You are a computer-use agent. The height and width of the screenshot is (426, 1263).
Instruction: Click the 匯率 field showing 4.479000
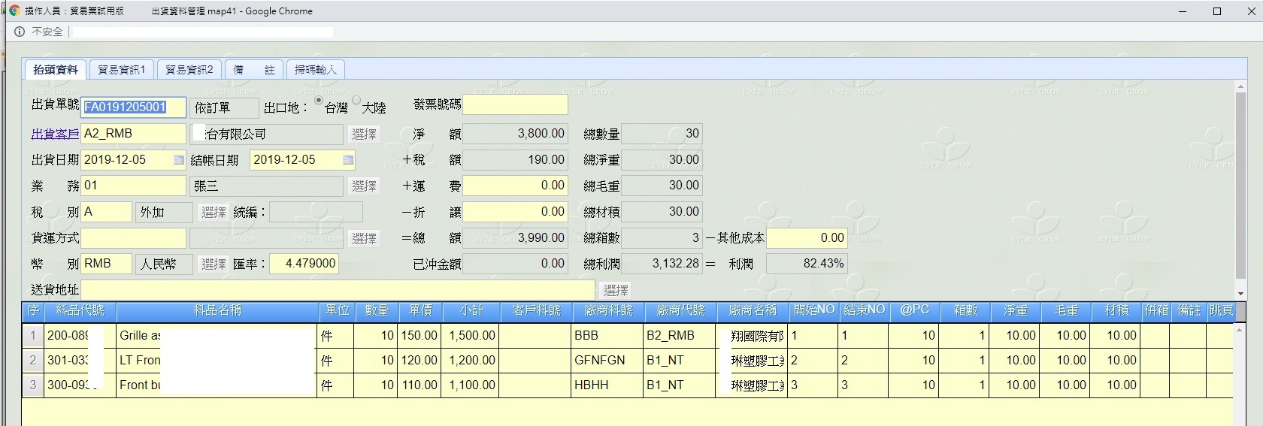tap(302, 264)
